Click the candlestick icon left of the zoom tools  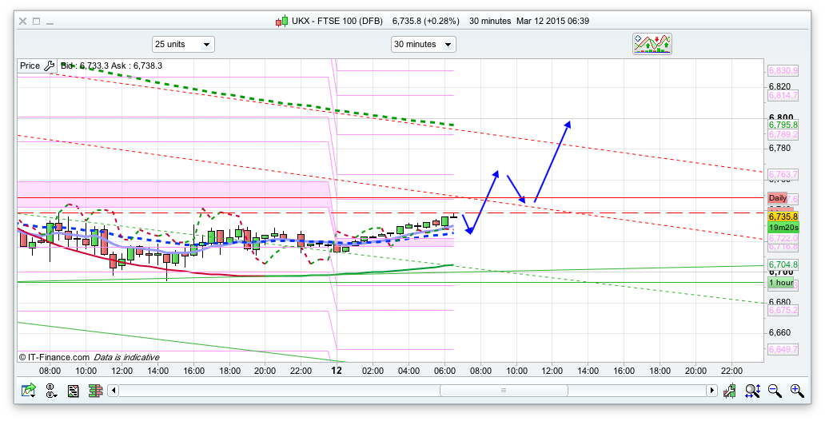730,391
